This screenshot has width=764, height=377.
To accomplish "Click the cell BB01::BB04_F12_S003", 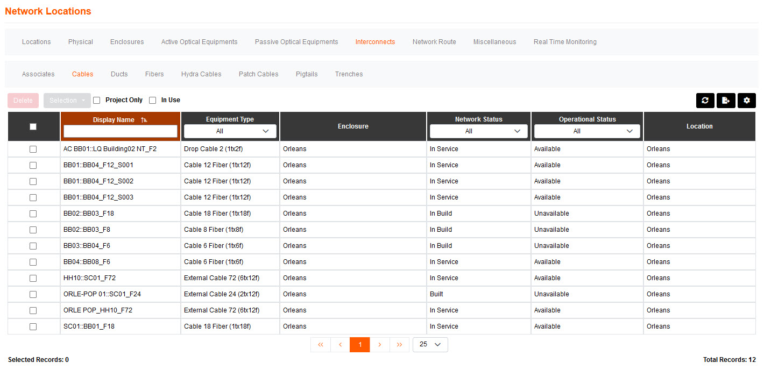I will coord(121,197).
